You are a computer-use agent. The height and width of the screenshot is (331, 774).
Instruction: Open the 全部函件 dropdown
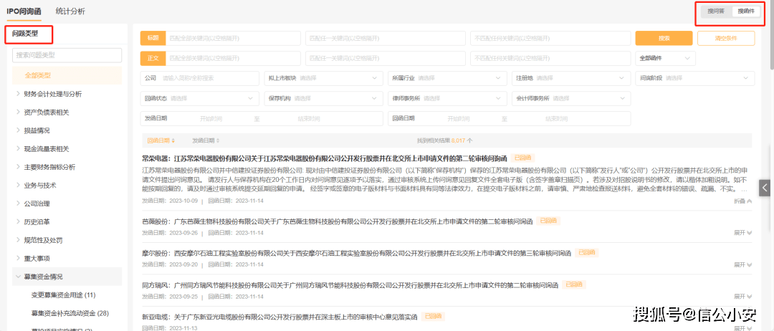pos(665,58)
